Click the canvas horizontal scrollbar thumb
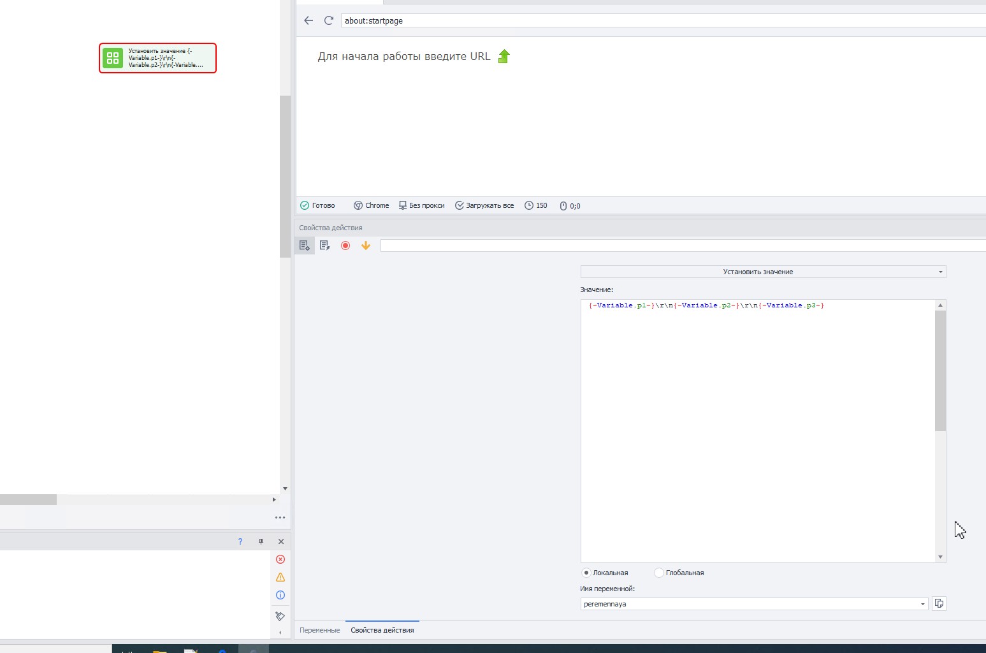 (28, 499)
